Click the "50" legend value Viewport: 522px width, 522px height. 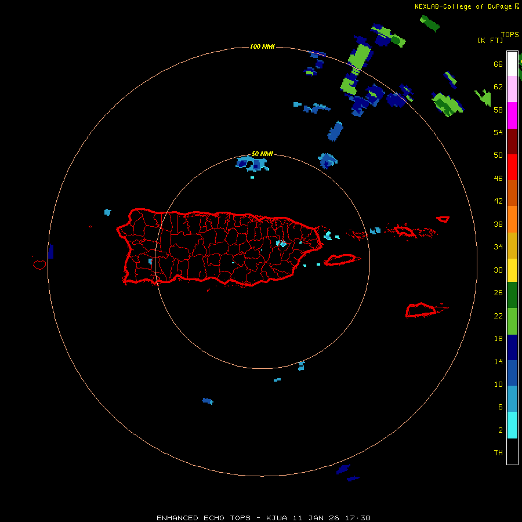click(x=498, y=155)
